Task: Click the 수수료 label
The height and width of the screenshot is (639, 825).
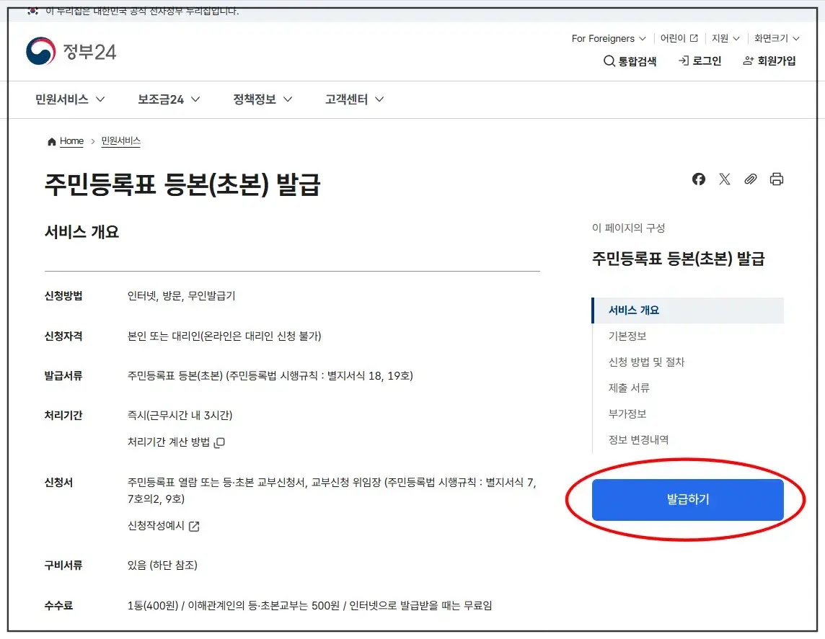Action: point(58,606)
